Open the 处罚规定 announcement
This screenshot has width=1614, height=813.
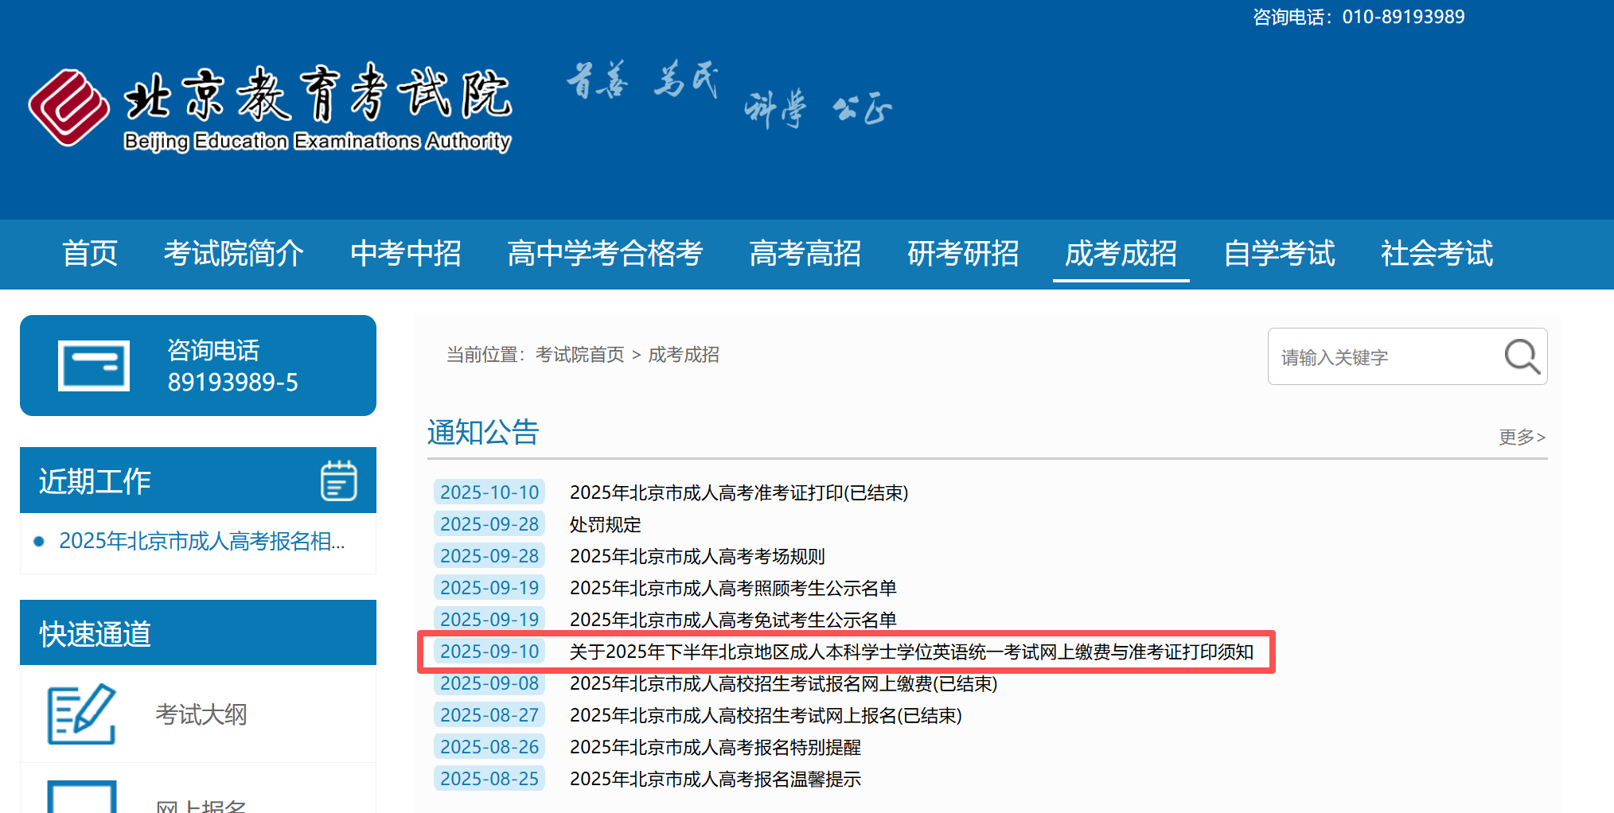point(605,524)
